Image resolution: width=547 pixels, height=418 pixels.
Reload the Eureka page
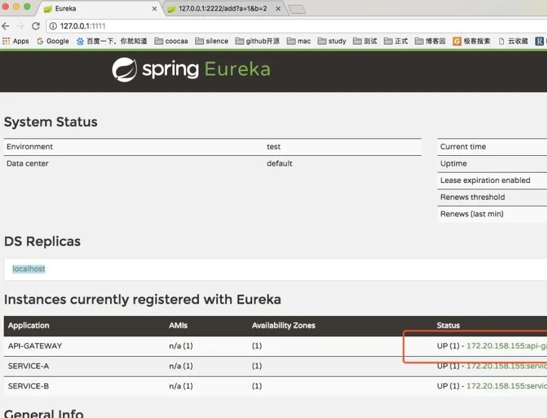point(36,26)
